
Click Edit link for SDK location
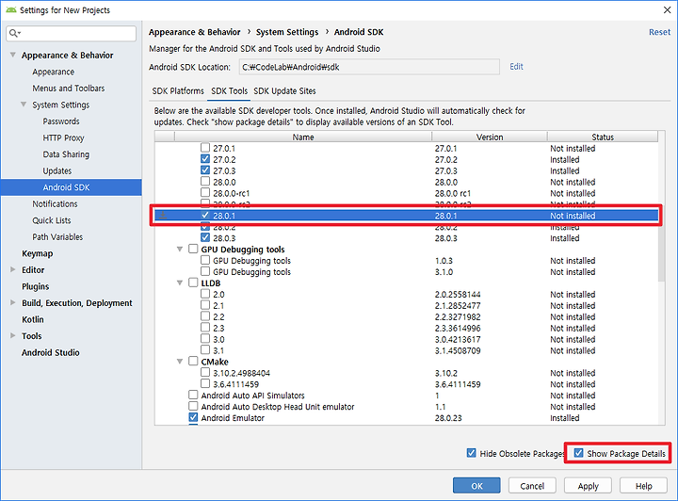[516, 67]
